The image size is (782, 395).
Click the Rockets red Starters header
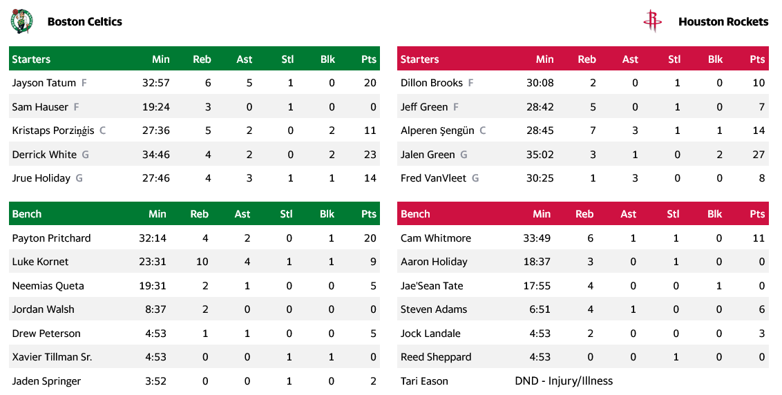[x=419, y=59]
